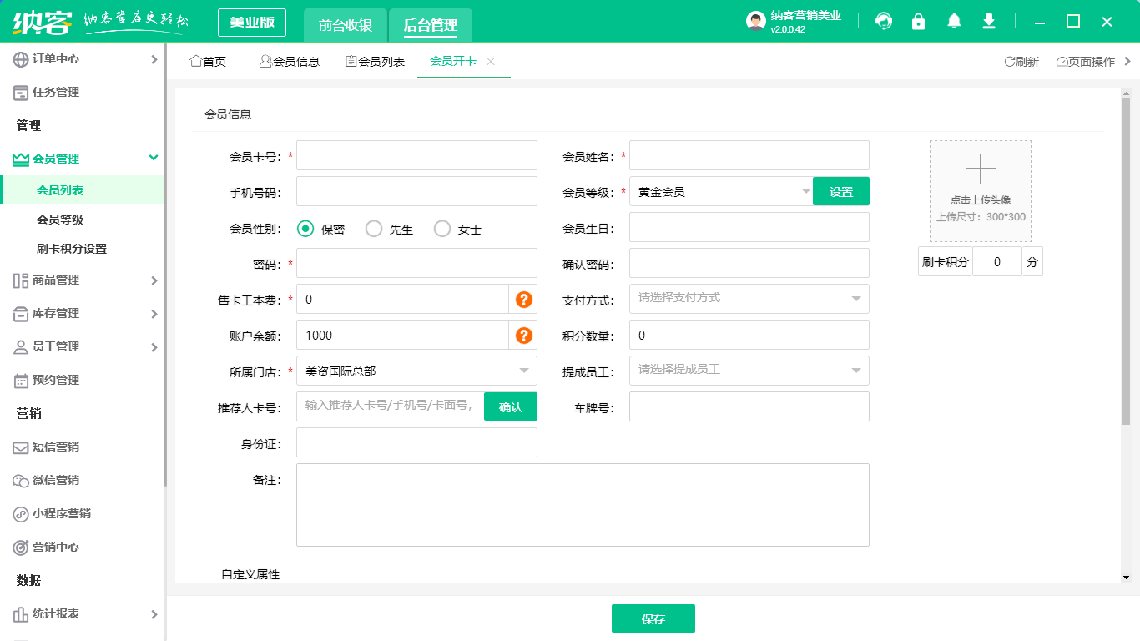Click the download arrow icon in header
The image size is (1140, 641).
click(989, 22)
